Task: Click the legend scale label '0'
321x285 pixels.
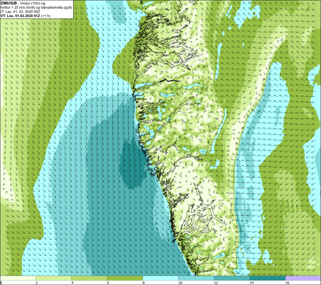Action: click(x=1, y=283)
